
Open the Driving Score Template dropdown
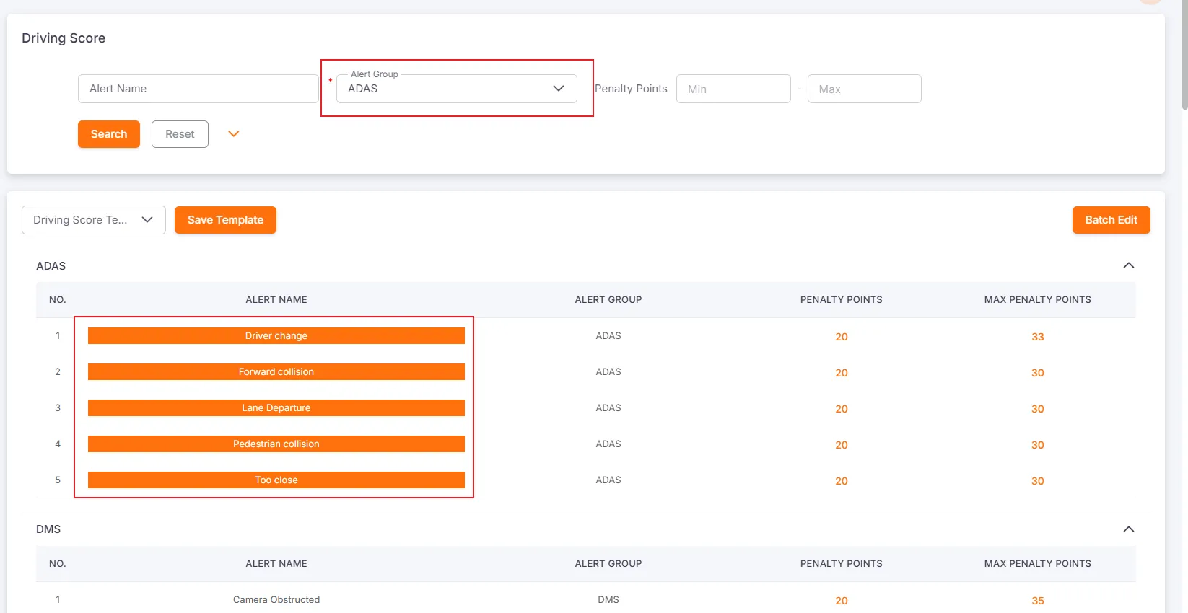(x=94, y=220)
